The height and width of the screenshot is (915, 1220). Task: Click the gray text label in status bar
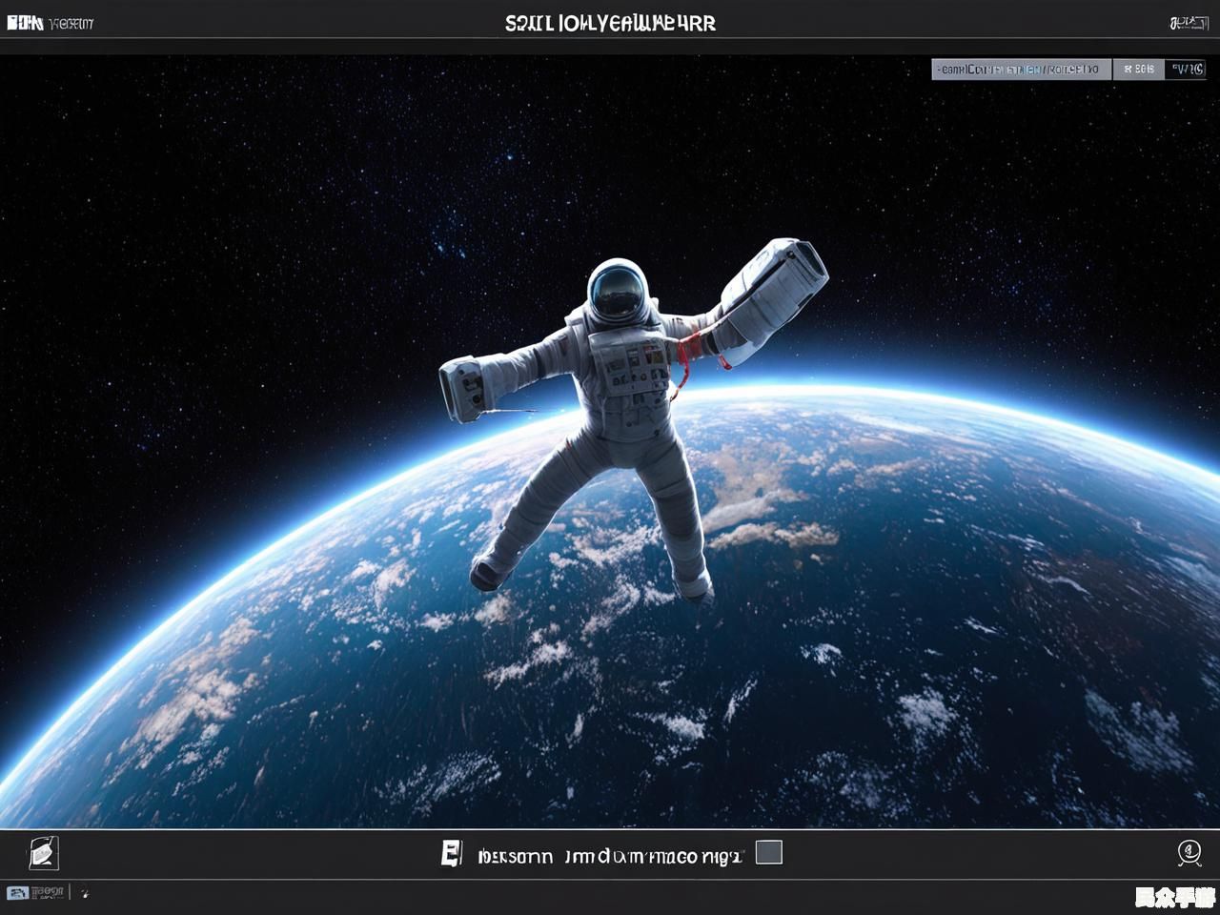(x=48, y=893)
